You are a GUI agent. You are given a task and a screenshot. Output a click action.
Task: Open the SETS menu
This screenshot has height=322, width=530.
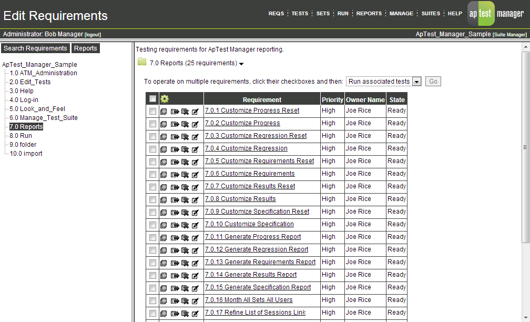pyautogui.click(x=323, y=14)
